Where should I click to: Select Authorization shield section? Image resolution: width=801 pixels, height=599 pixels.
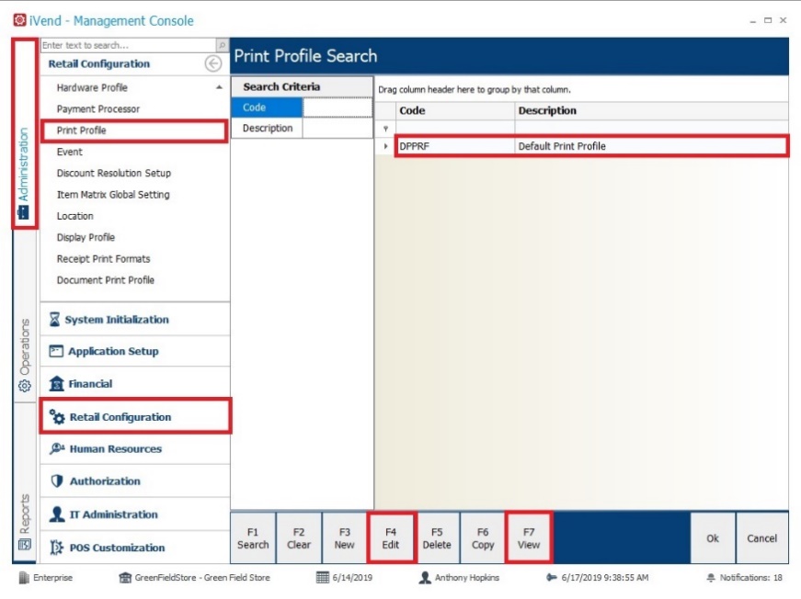104,481
